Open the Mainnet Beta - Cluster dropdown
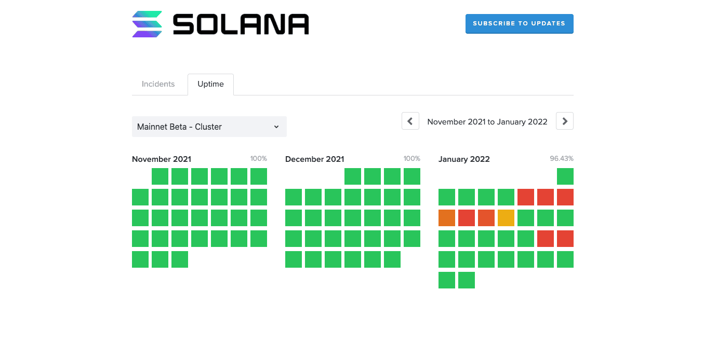The width and height of the screenshot is (704, 345). pyautogui.click(x=209, y=127)
